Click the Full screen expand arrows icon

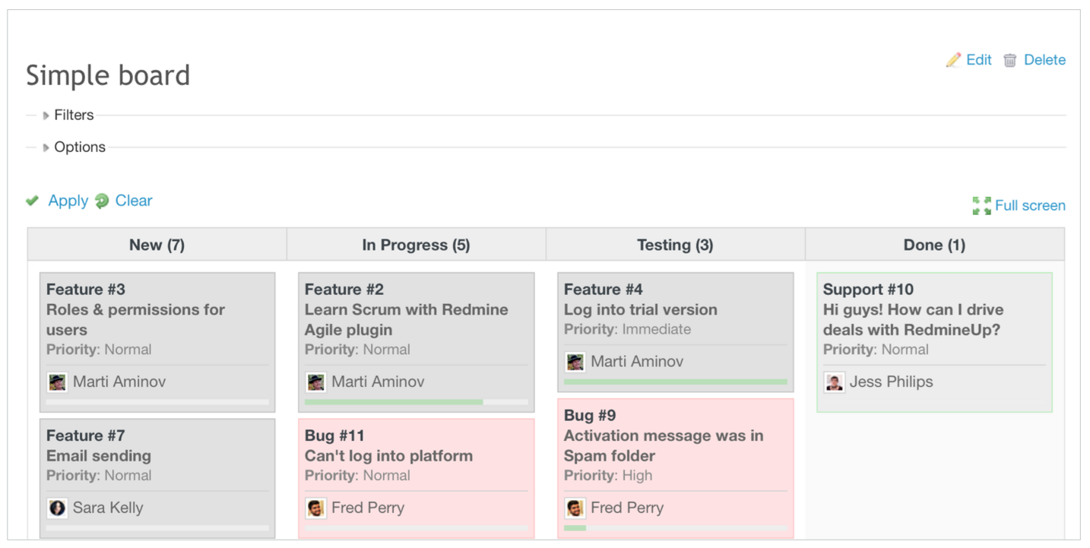coord(981,205)
